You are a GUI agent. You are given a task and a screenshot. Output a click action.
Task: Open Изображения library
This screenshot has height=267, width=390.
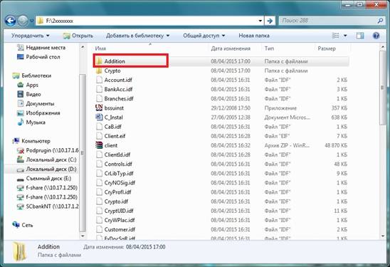(x=38, y=113)
